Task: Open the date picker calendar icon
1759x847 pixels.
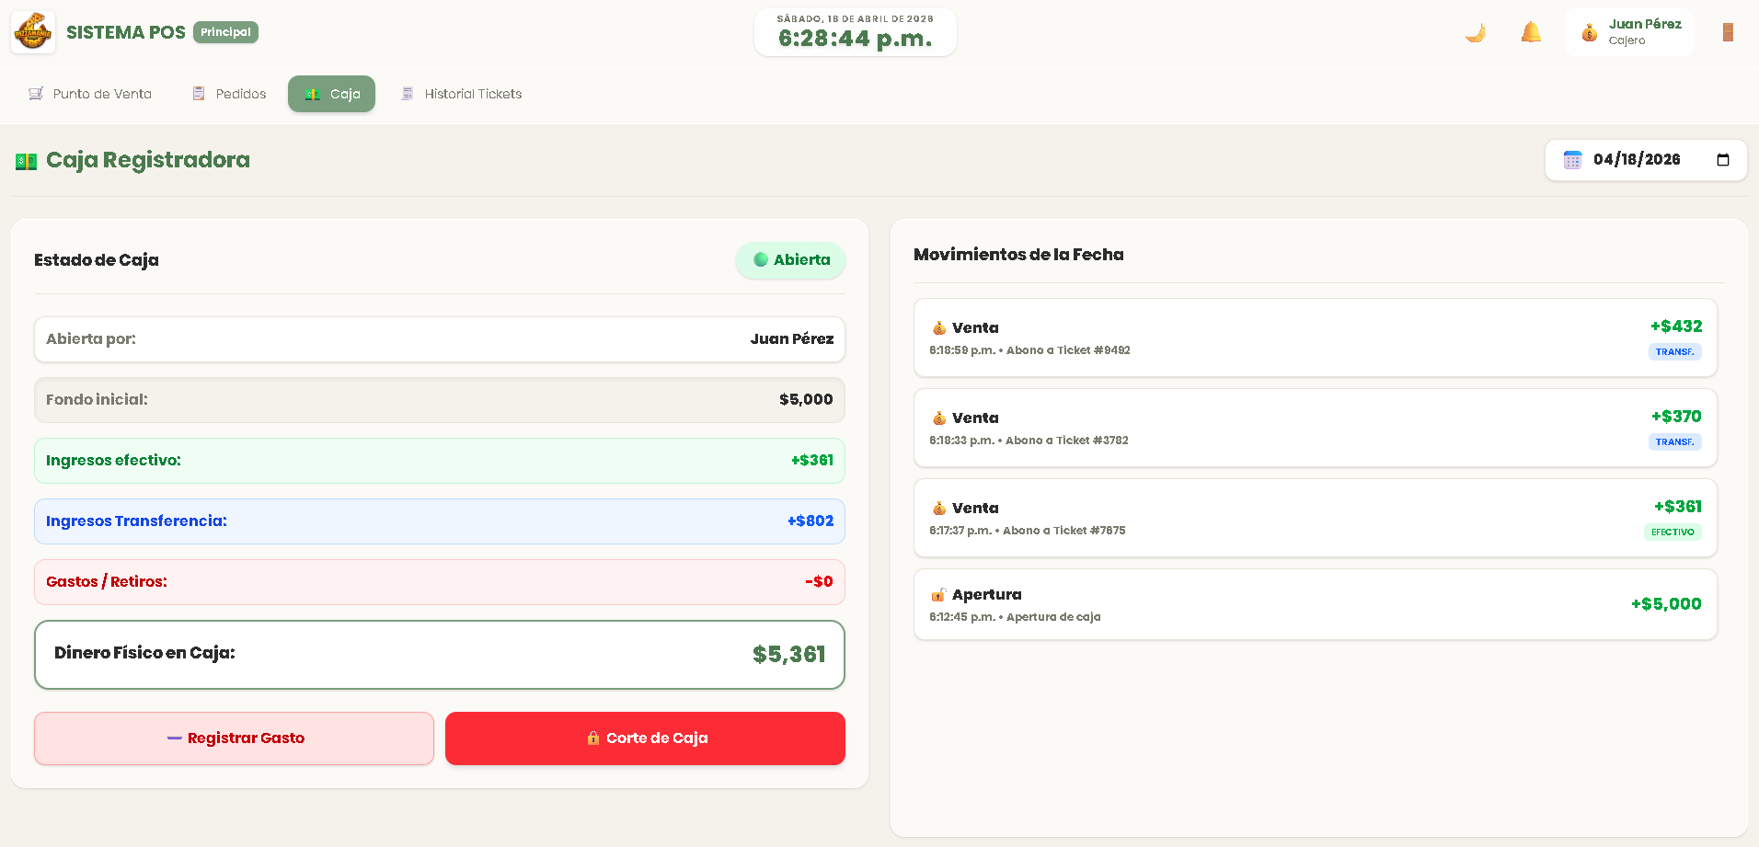Action: [1722, 160]
